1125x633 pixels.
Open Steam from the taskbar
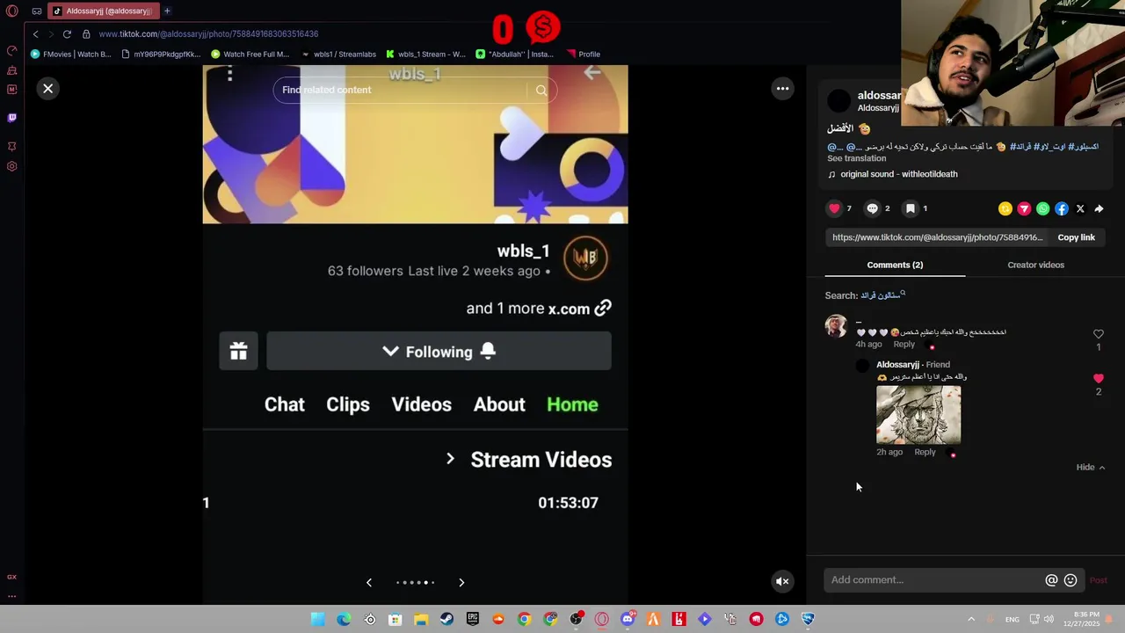tap(446, 619)
